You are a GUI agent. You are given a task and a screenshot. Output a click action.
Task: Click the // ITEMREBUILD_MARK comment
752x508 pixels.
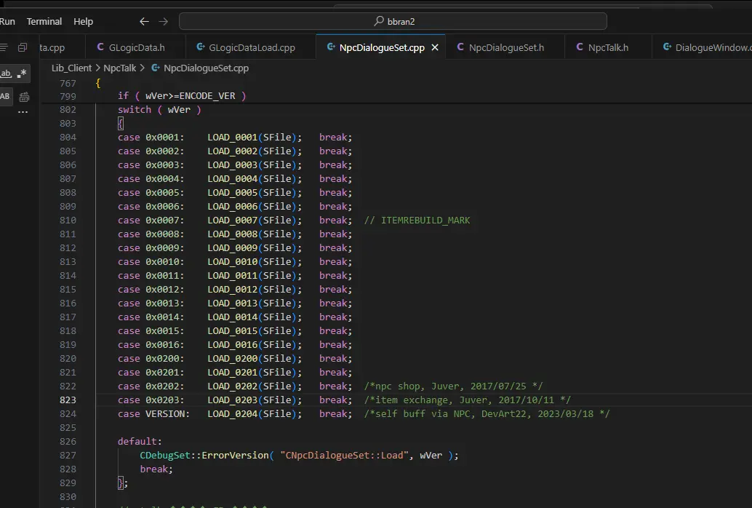[417, 221]
